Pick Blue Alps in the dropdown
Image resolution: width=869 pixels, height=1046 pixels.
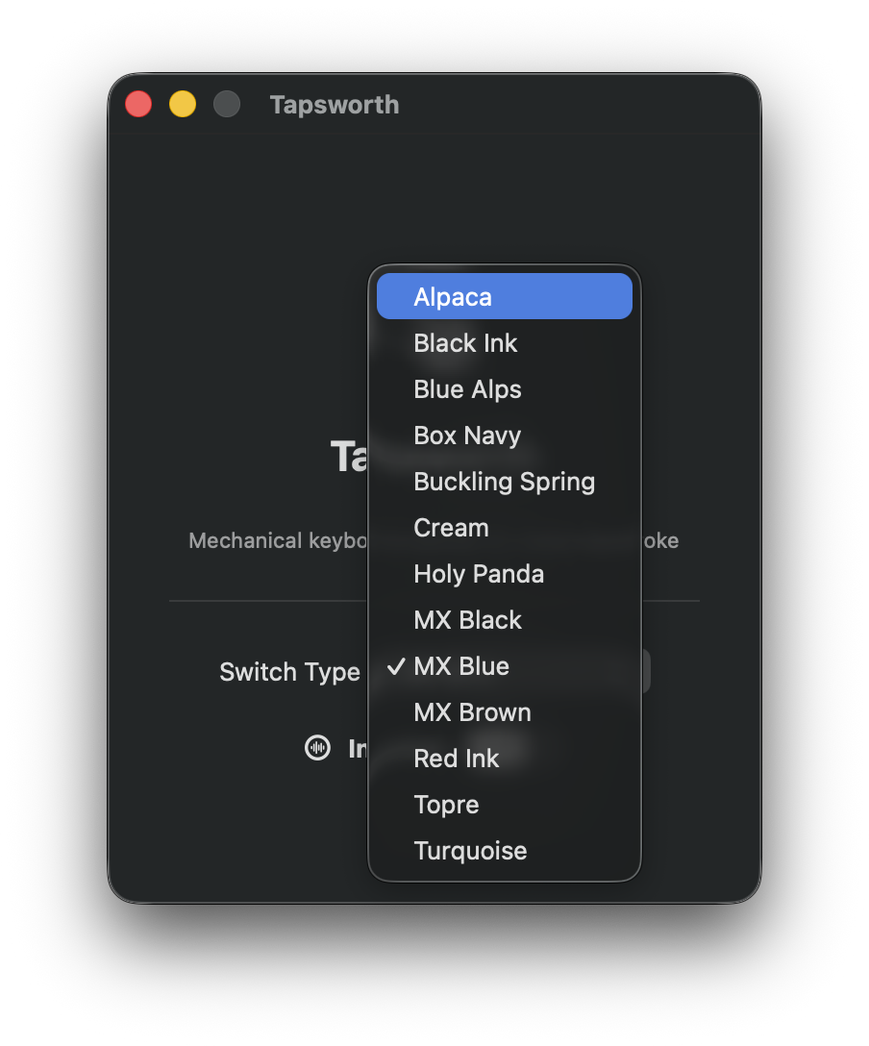pyautogui.click(x=505, y=389)
